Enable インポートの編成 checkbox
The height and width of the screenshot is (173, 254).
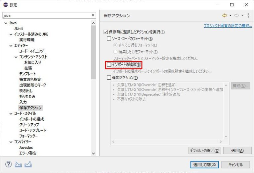109,65
